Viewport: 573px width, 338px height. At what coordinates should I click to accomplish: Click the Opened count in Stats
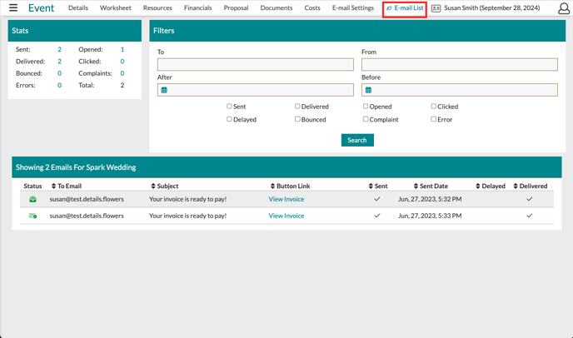coord(122,49)
